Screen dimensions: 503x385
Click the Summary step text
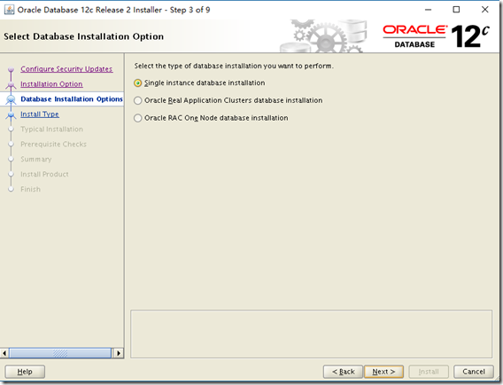[x=36, y=159]
